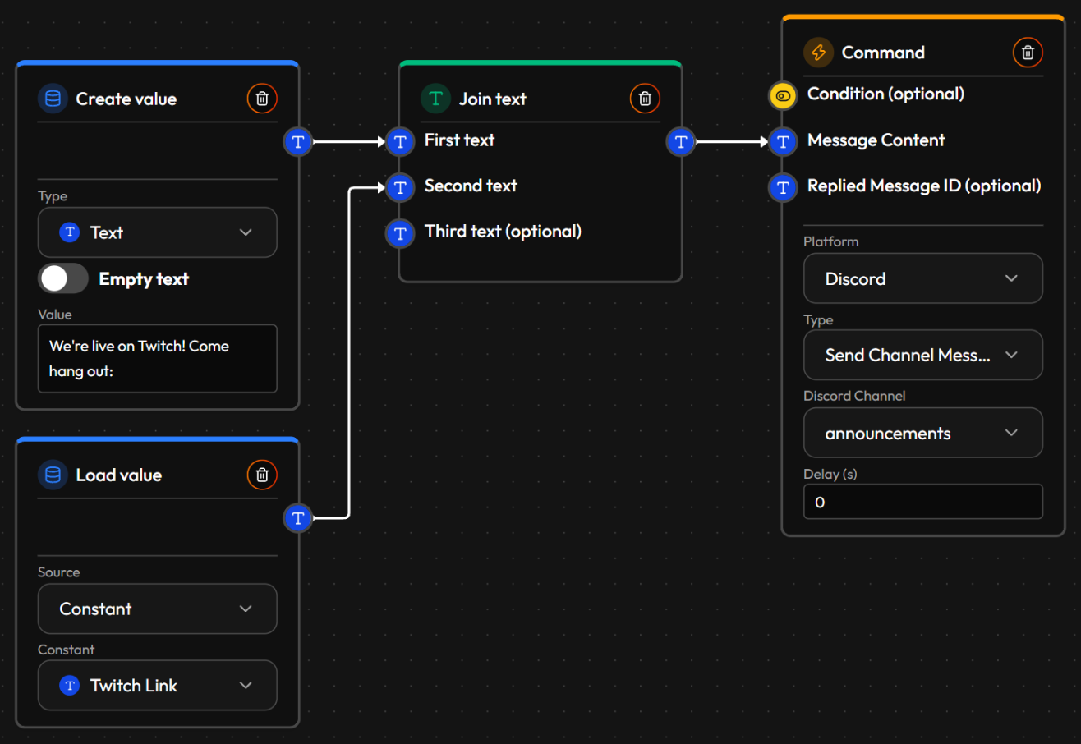The height and width of the screenshot is (744, 1081).
Task: Click the Message Content input port
Action: 783,142
